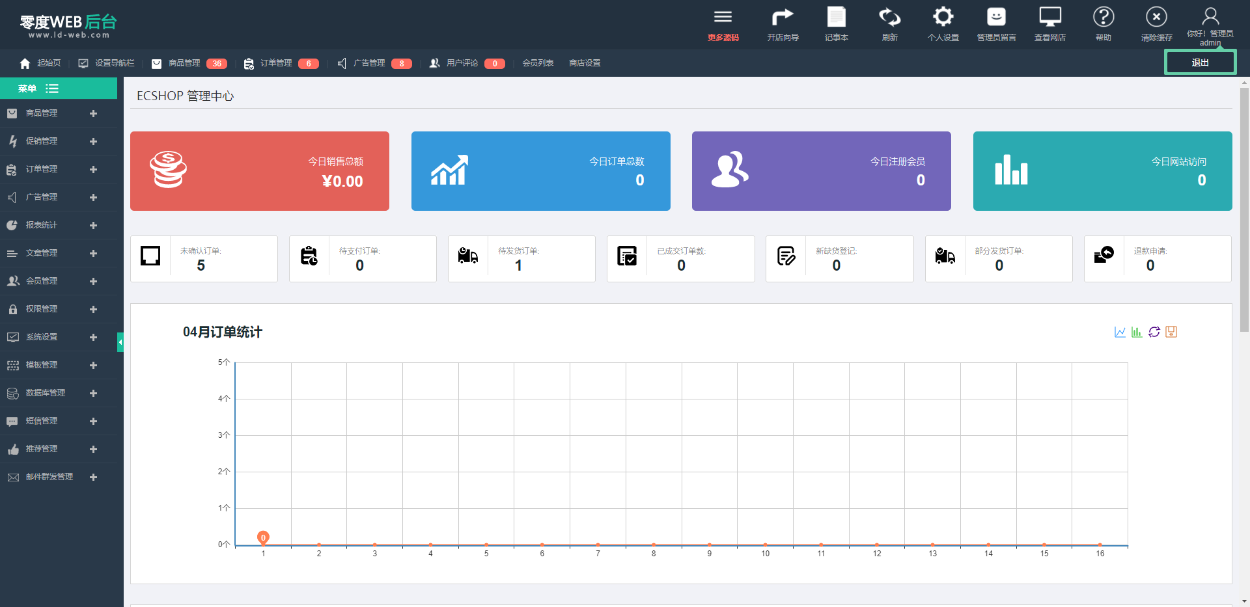The height and width of the screenshot is (607, 1250).
Task: Click the 04月订单统计 chart title
Action: click(223, 332)
